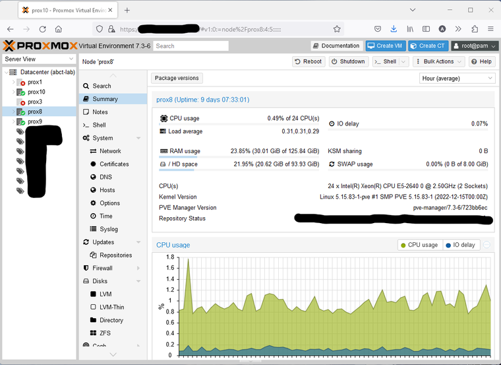
Task: Select prox10 node in the tree
Action: click(x=36, y=92)
